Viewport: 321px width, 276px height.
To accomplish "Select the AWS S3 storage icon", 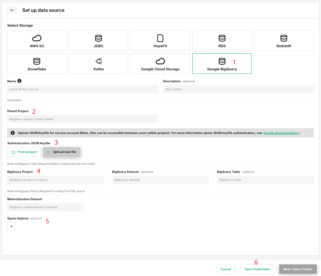I will click(x=36, y=38).
